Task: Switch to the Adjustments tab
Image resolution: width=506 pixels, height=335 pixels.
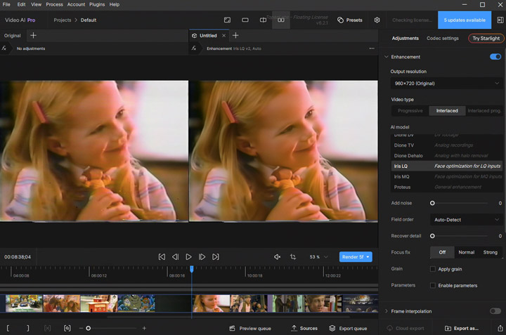Action: pos(405,38)
